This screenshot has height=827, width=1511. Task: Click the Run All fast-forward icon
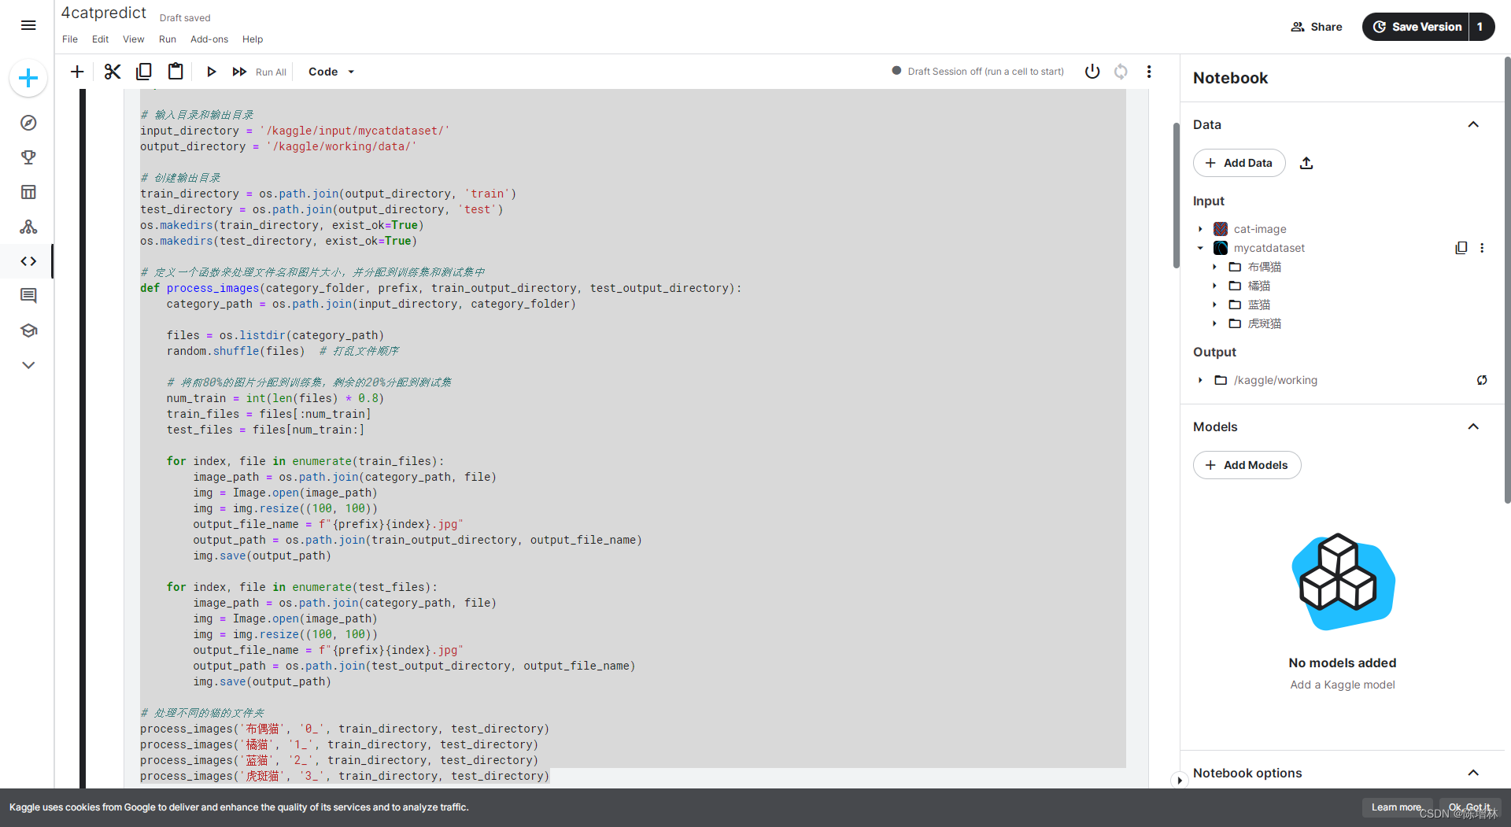pyautogui.click(x=239, y=72)
